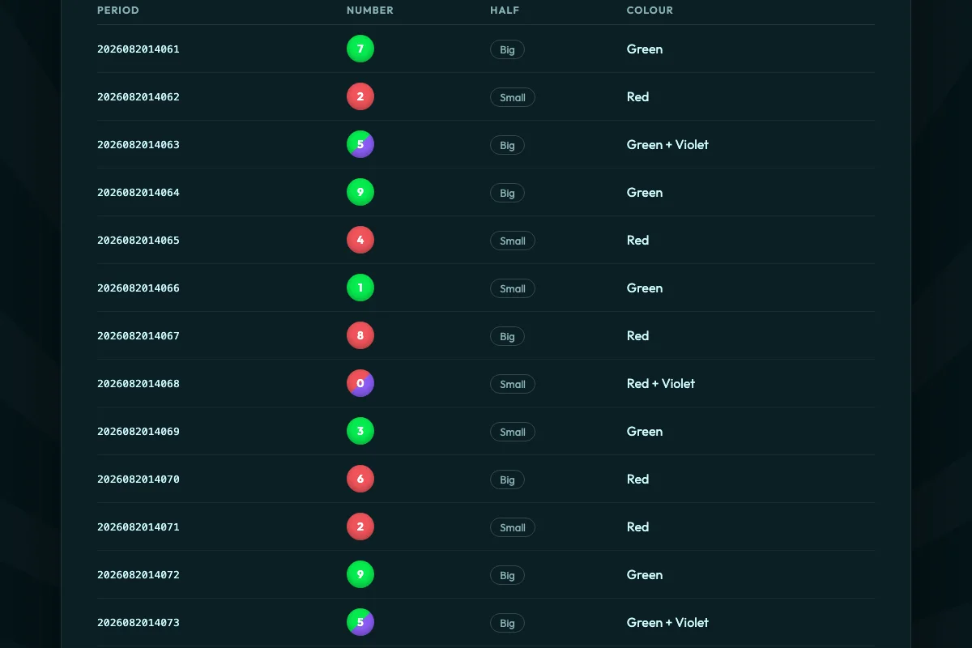Click period ID 2026082014068
Screen dimensions: 972x648
click(139, 384)
